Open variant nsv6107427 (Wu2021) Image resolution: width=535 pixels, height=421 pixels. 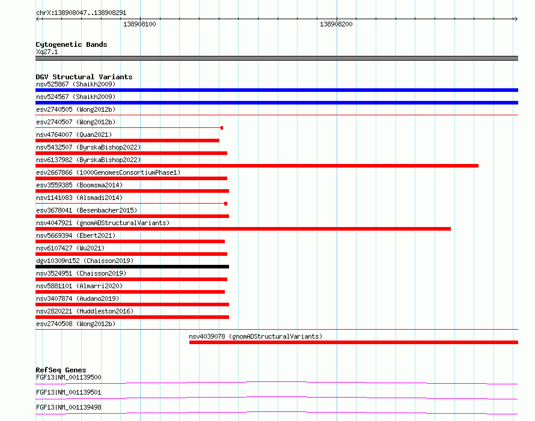pos(70,248)
